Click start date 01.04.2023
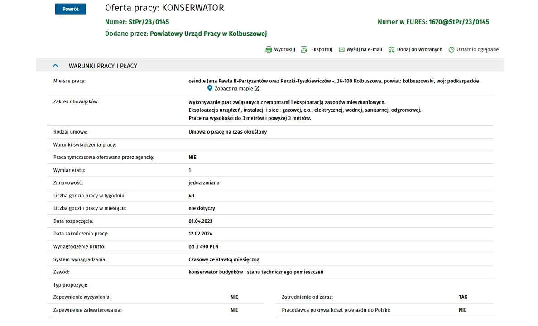 click(200, 221)
